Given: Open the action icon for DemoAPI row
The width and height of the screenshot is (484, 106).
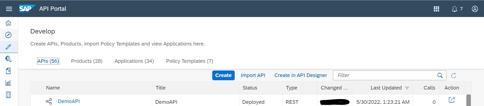Looking at the screenshot, I should [x=452, y=100].
